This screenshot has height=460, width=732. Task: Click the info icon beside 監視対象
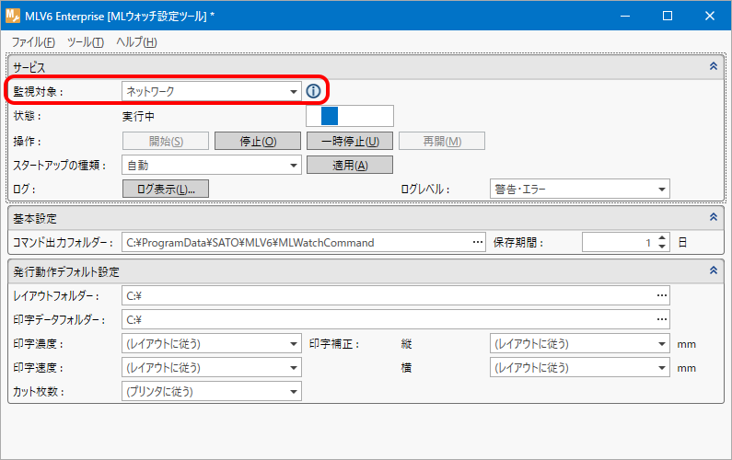pos(313,91)
